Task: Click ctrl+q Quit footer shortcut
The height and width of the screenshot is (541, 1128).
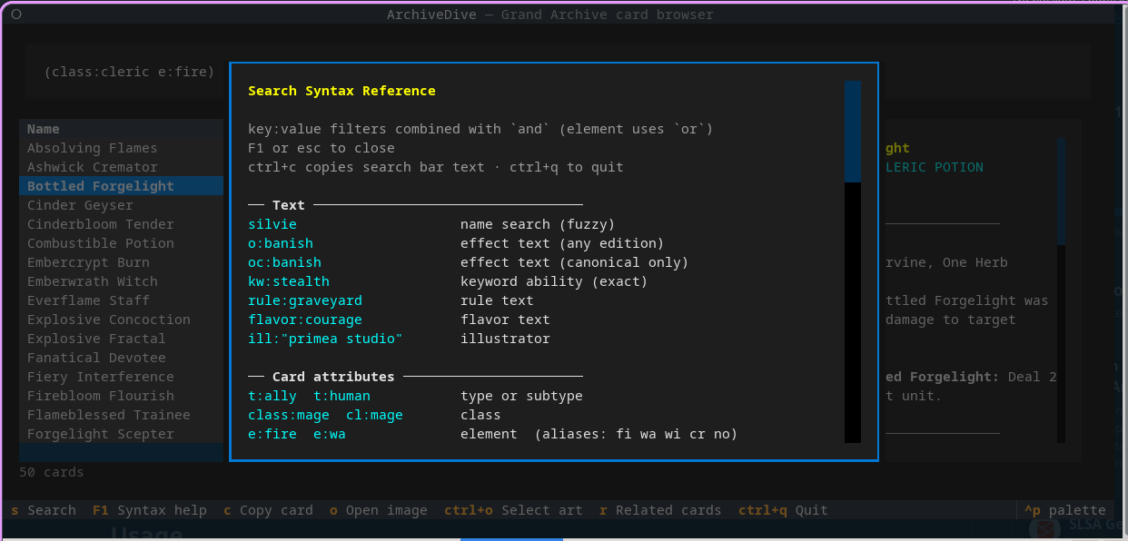Action: click(x=783, y=510)
